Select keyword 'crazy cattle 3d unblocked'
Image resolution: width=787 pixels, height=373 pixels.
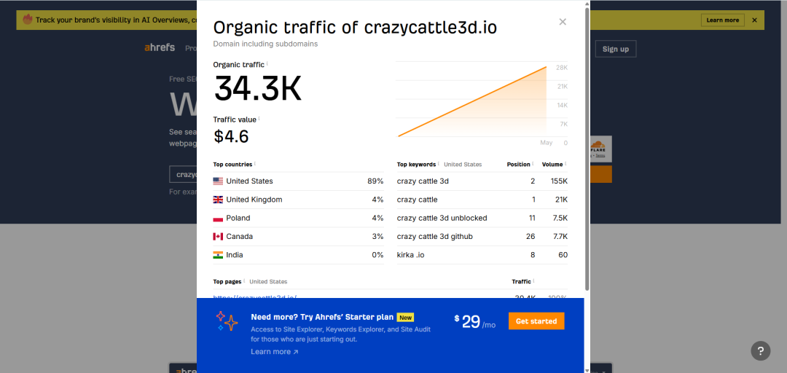pos(442,219)
